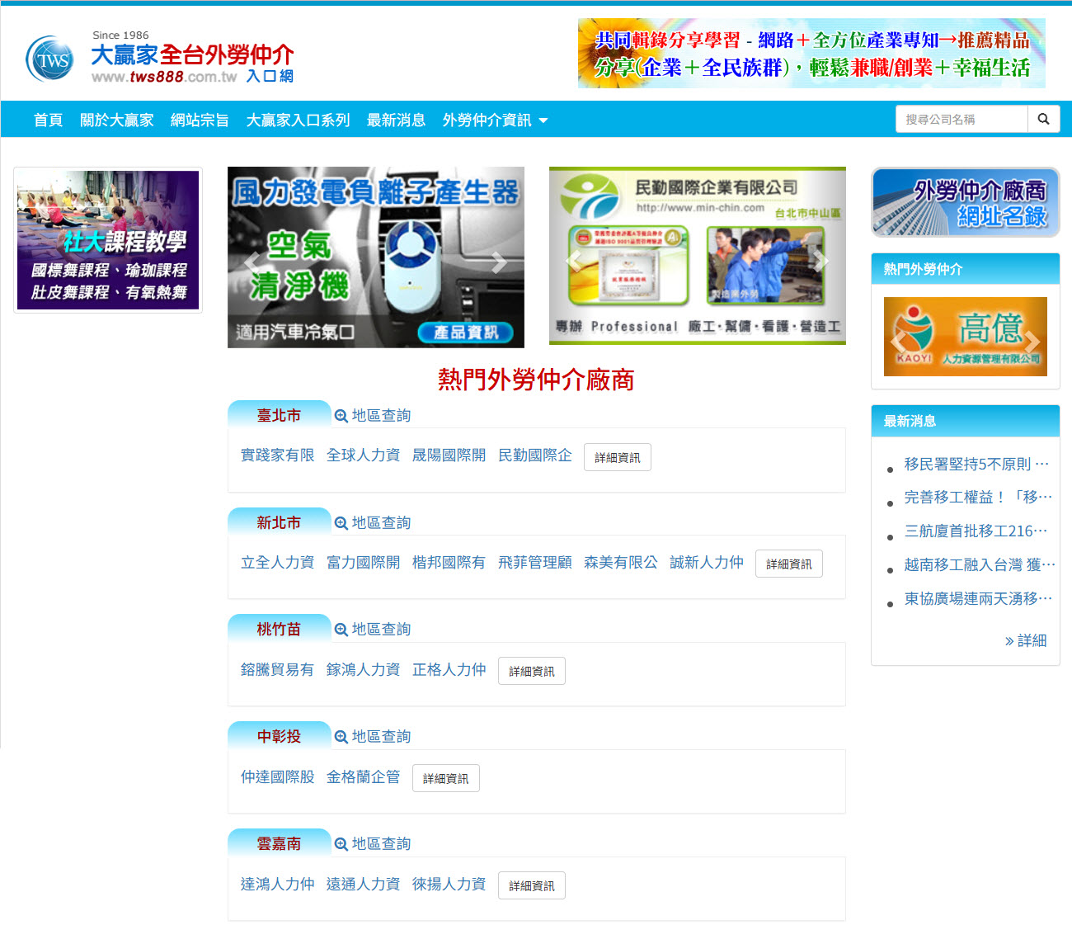The width and height of the screenshot is (1072, 925).
Task: Advance air purifier carousel with right arrow
Action: click(499, 262)
